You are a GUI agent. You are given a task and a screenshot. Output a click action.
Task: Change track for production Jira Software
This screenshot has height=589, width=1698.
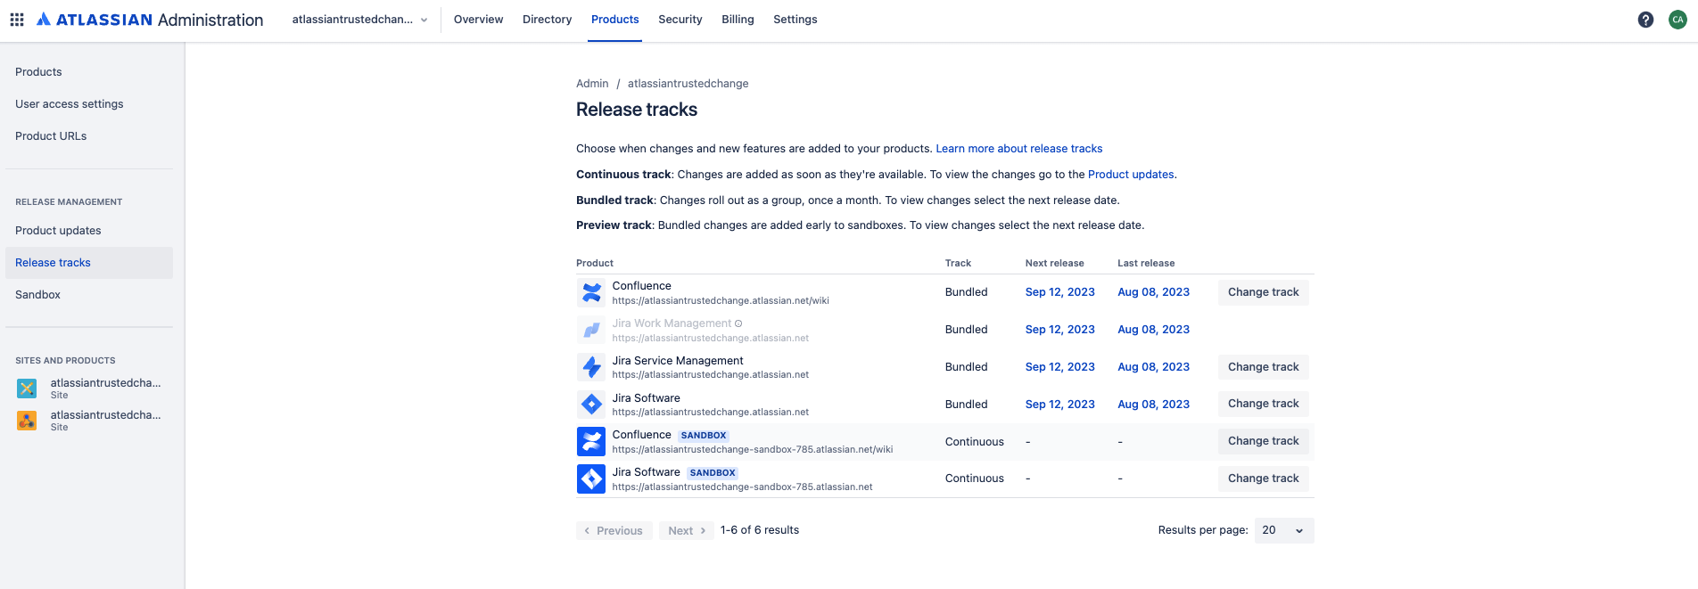[1263, 404]
